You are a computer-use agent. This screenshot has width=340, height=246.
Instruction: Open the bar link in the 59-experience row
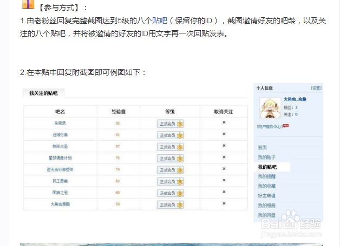pyautogui.click(x=60, y=204)
